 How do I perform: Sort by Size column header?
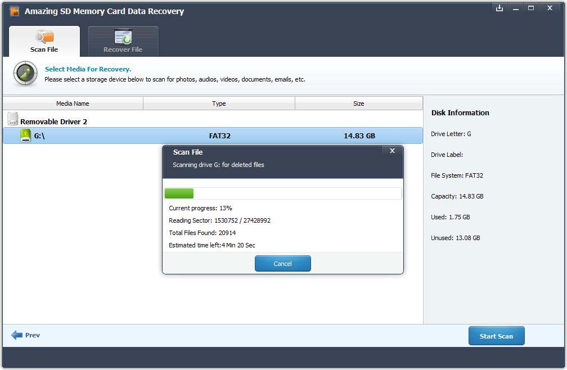point(359,103)
